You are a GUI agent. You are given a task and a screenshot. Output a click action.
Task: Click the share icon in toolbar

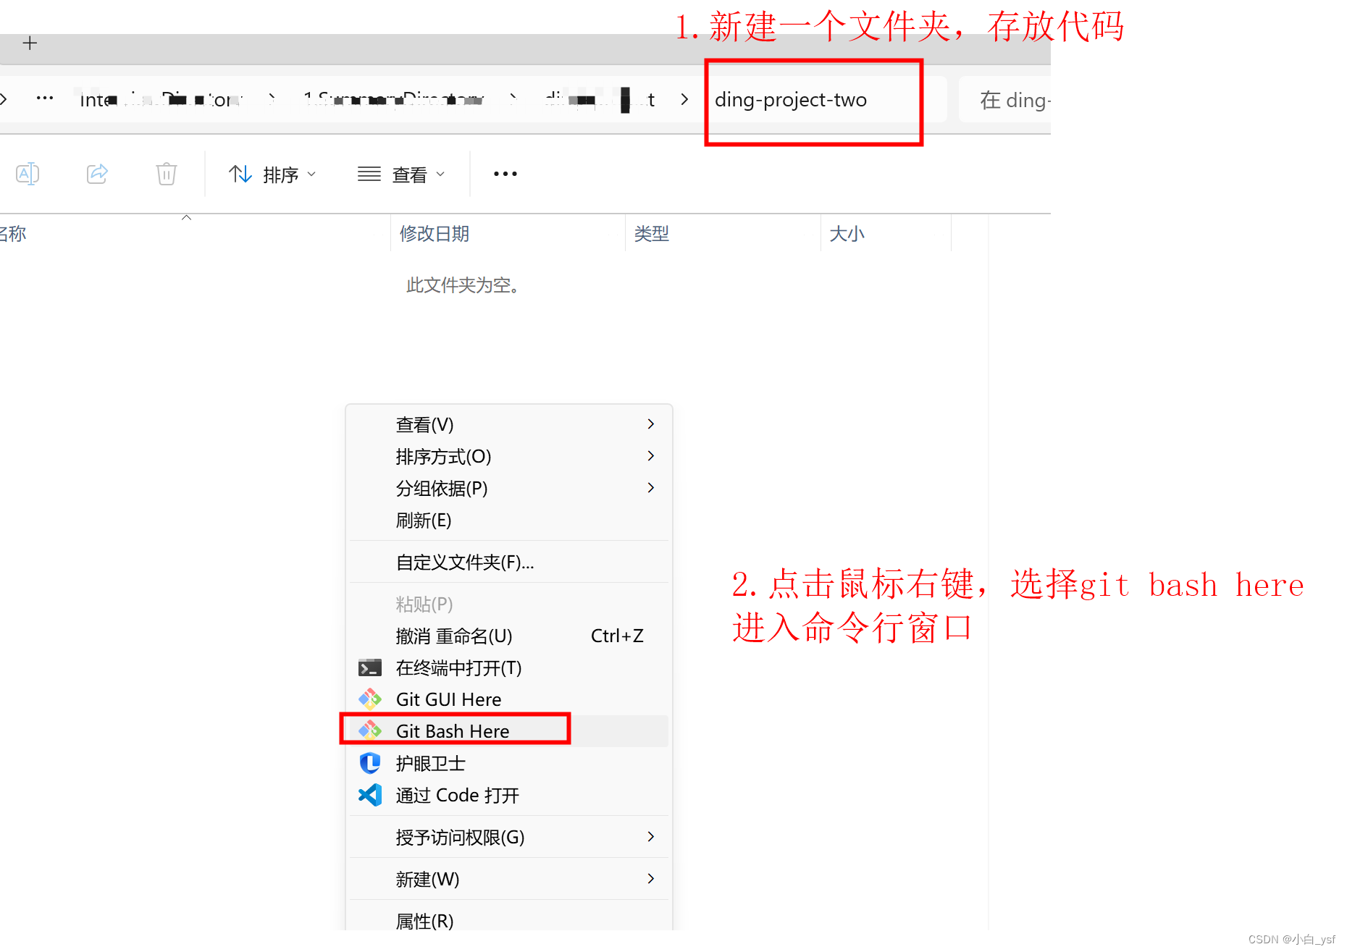97,174
